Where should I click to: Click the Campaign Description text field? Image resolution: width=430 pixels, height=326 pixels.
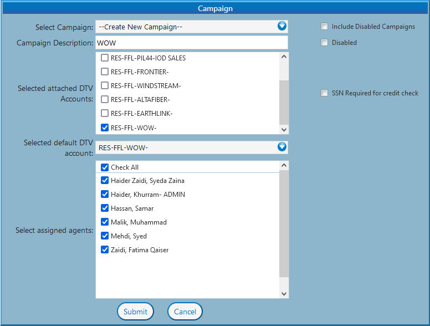click(192, 43)
